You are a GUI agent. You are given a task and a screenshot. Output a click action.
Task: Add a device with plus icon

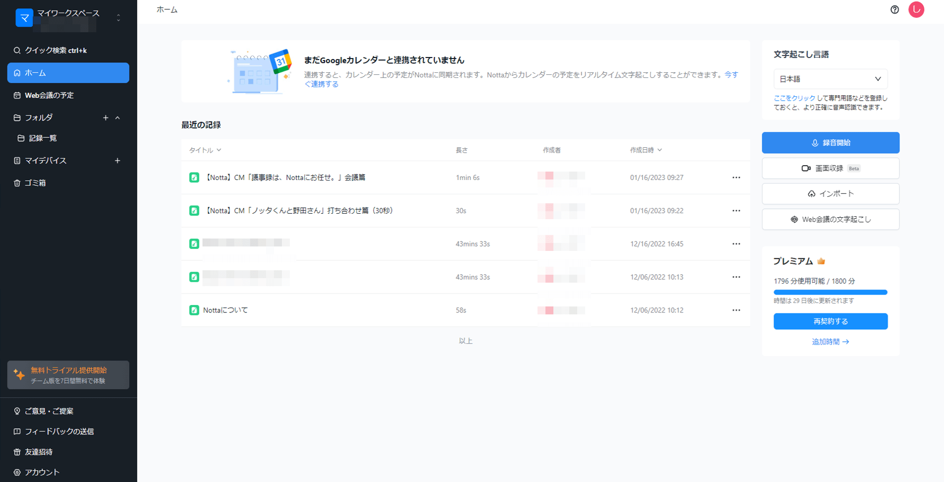click(x=118, y=161)
